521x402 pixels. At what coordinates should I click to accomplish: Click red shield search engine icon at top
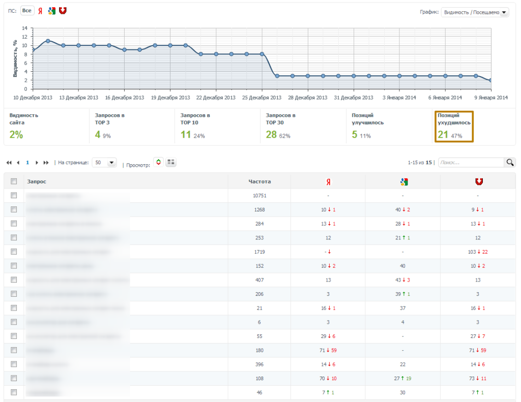[x=63, y=11]
